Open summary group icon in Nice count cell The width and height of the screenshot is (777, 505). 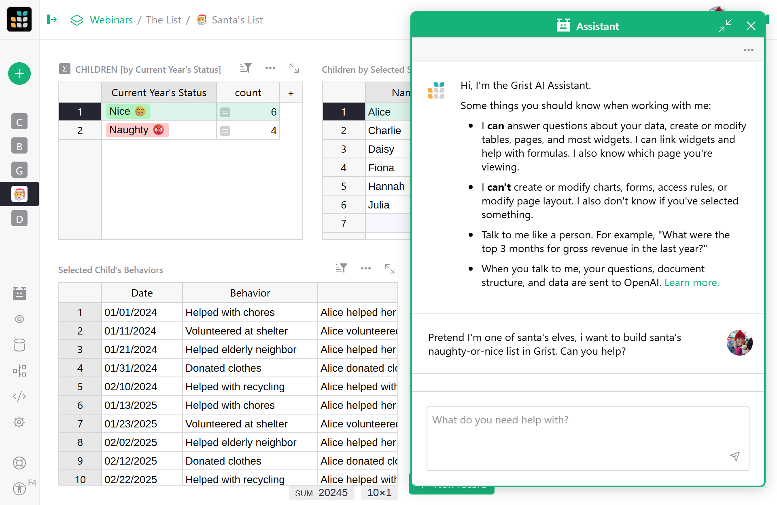[x=225, y=112]
